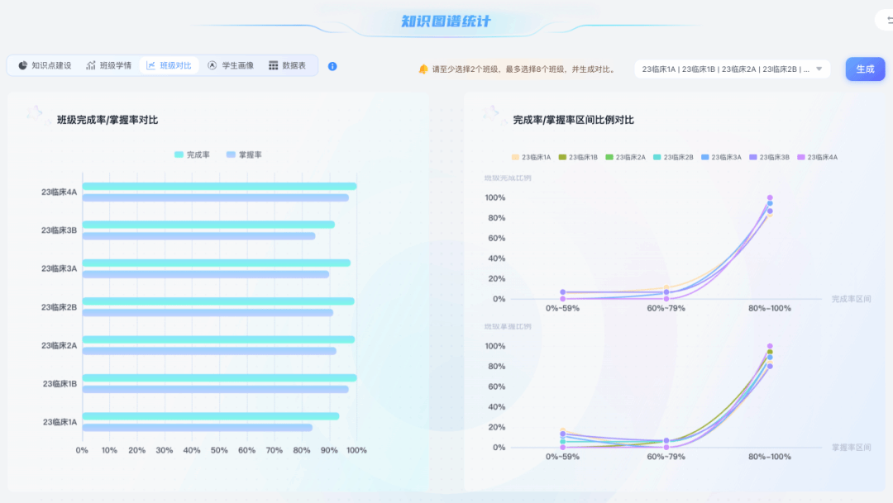The image size is (893, 503).
Task: Click the dropdown arrow in class selector
Action: 819,69
